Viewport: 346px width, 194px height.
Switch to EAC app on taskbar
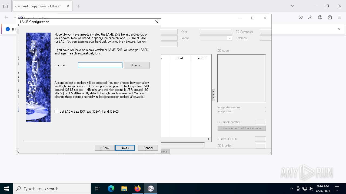point(151,189)
